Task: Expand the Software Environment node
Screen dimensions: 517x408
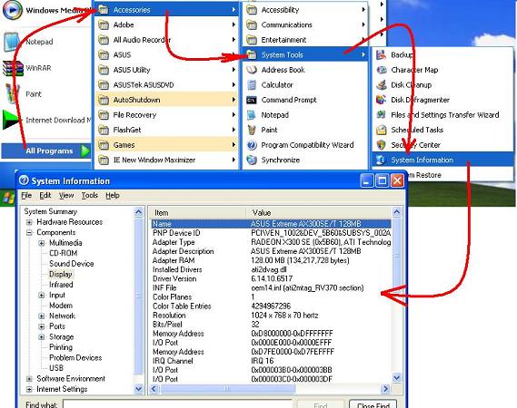Action: coord(29,379)
